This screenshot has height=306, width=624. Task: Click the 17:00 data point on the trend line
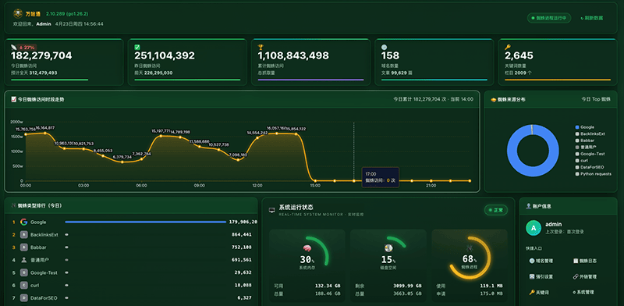click(x=354, y=181)
